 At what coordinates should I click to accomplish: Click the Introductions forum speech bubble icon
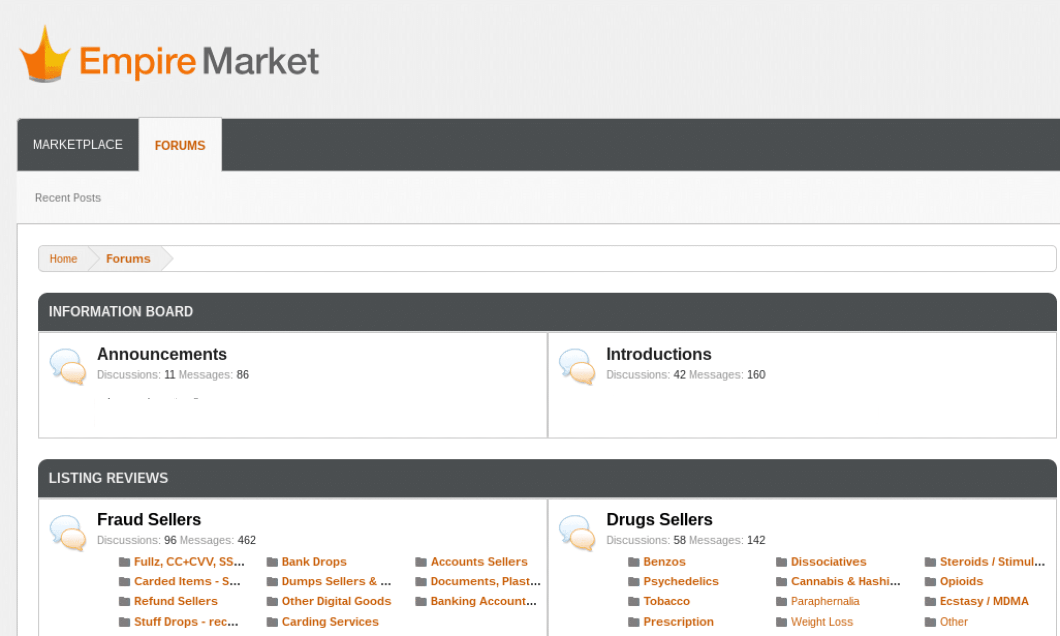click(x=577, y=366)
